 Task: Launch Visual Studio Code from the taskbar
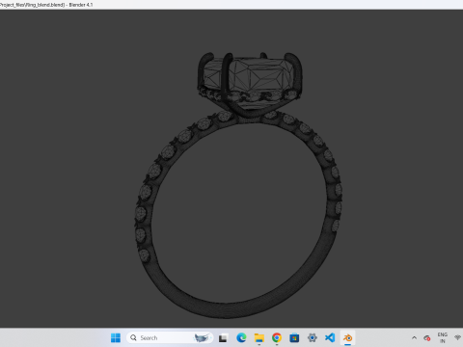tap(330, 338)
